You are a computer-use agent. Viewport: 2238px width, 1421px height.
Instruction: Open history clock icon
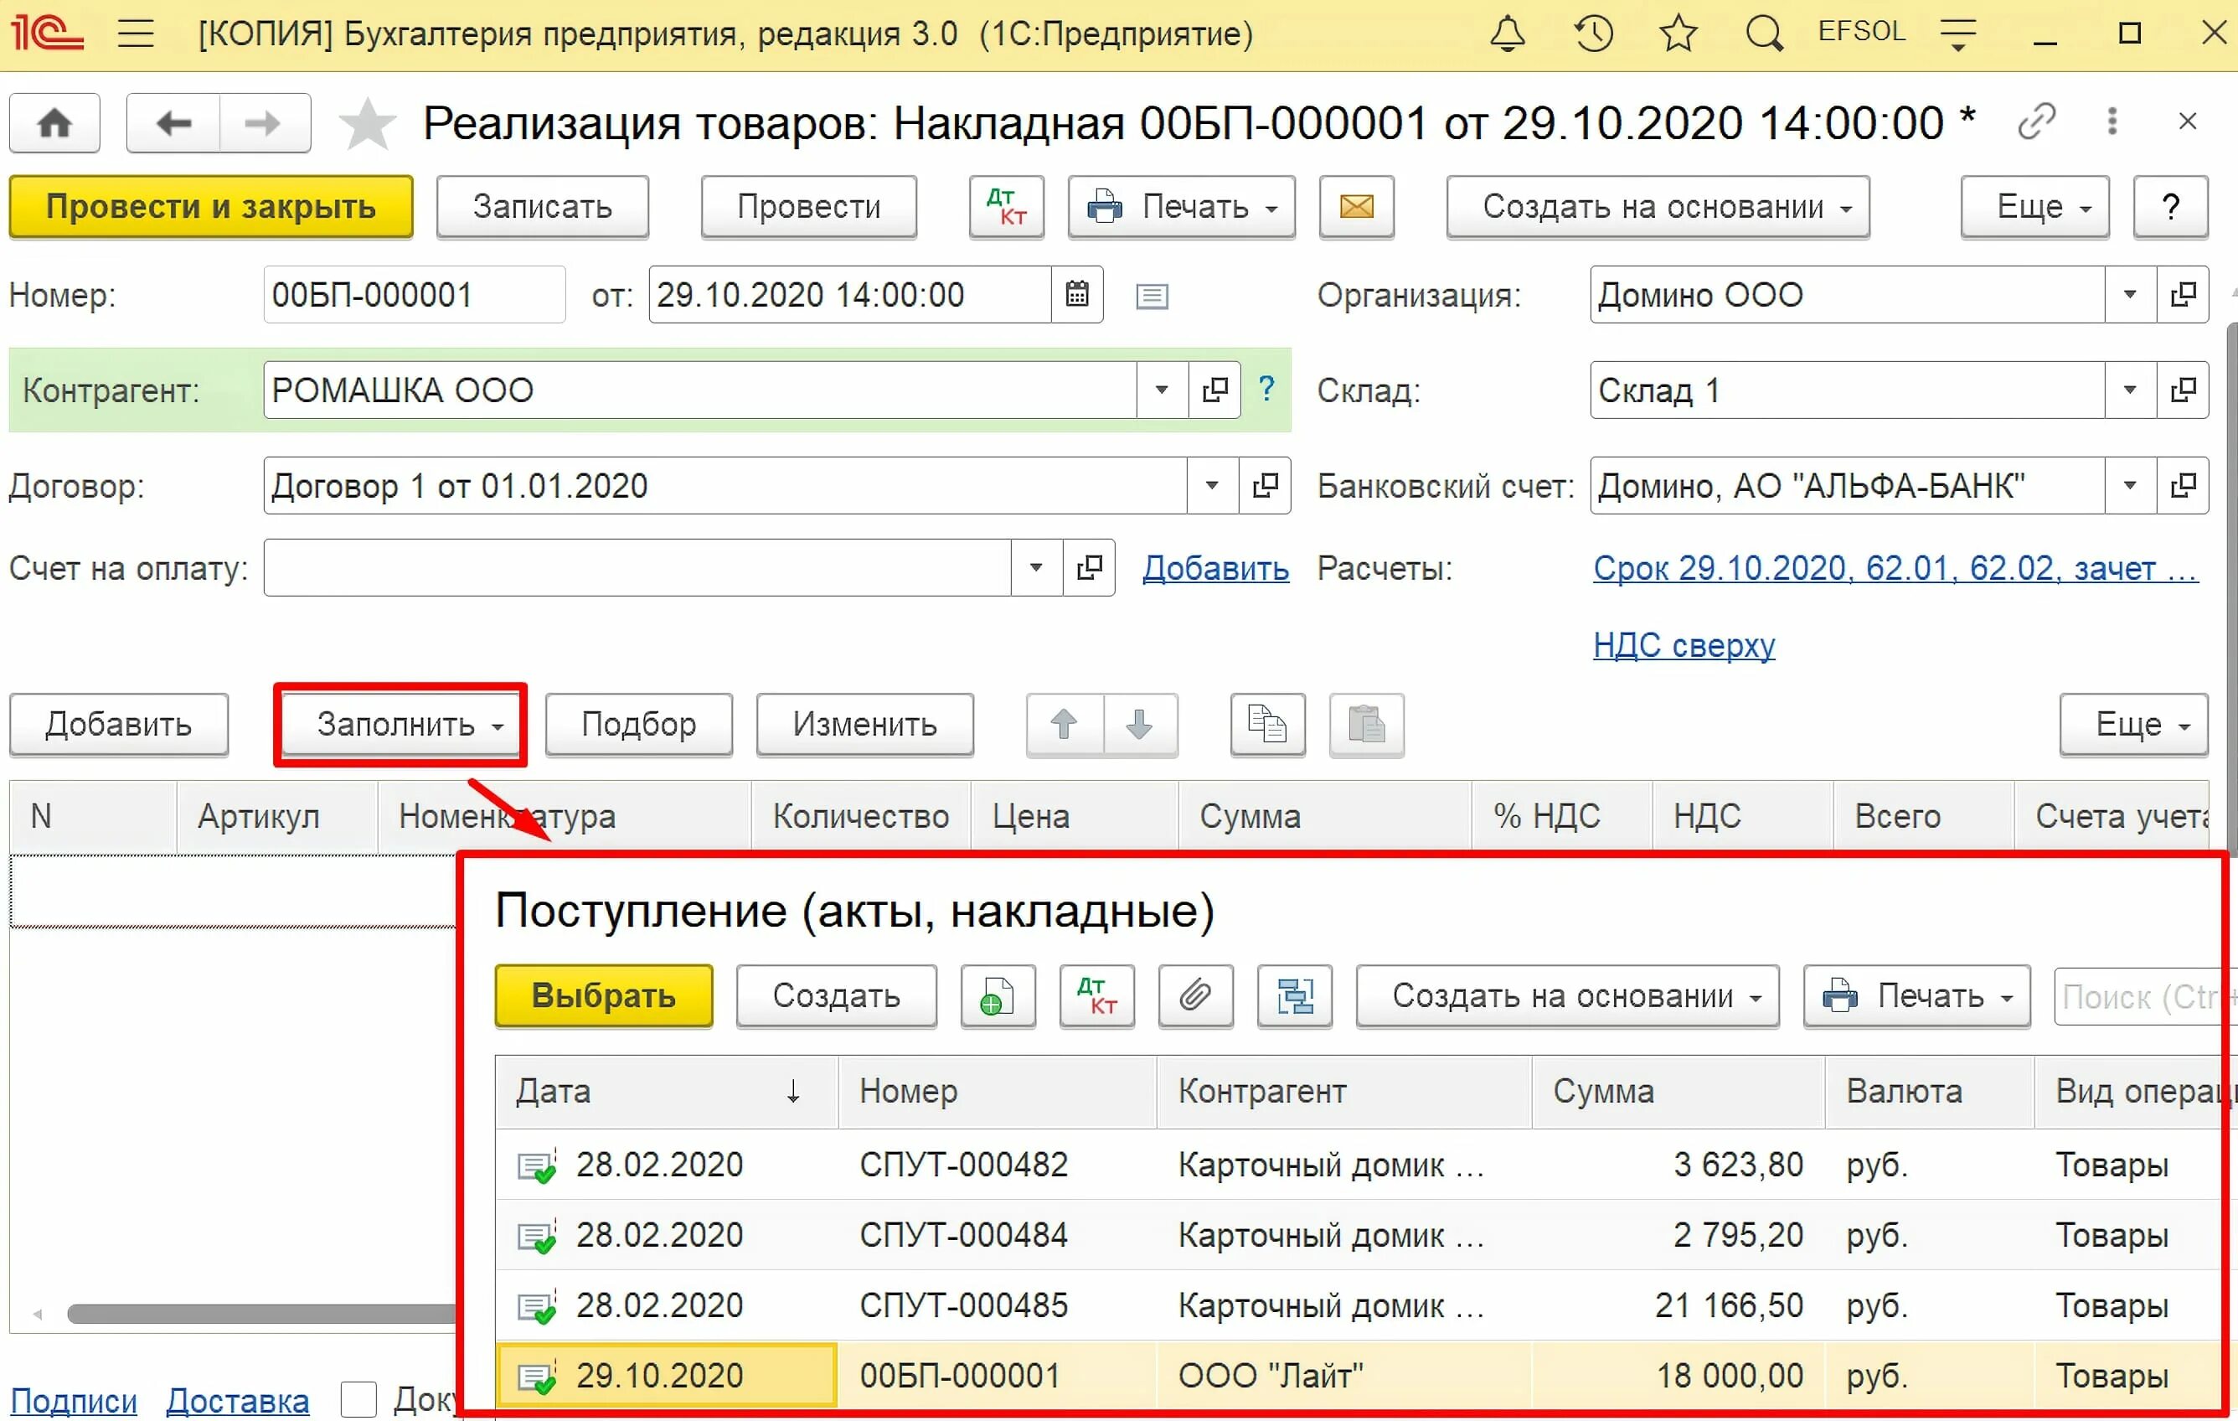coord(1593,34)
